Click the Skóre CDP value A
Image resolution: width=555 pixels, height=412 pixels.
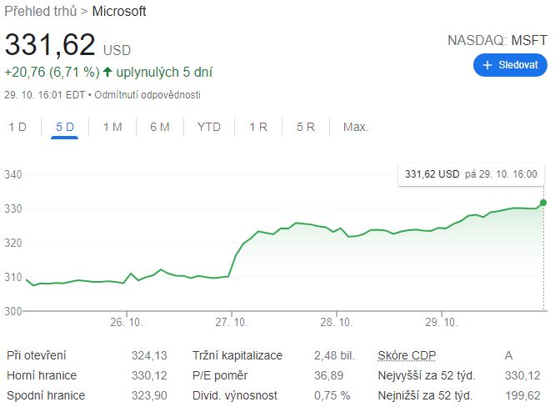click(x=508, y=355)
